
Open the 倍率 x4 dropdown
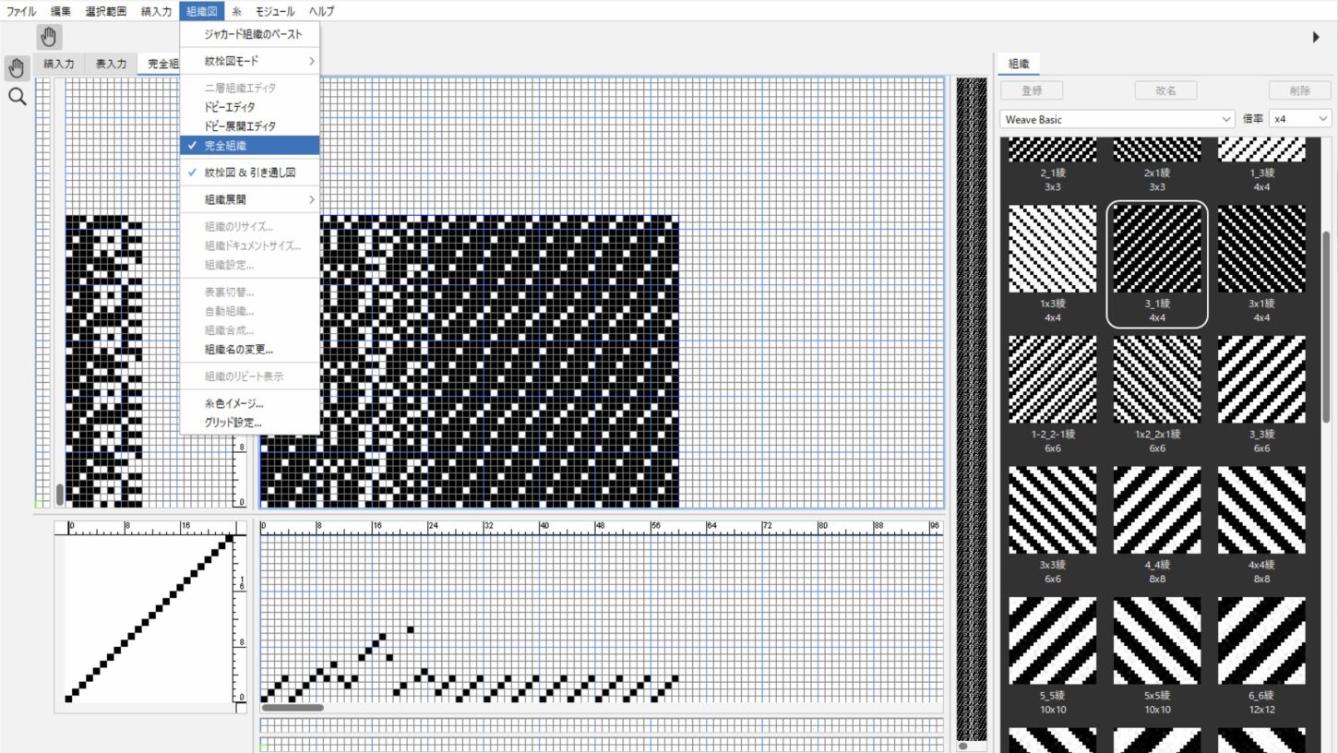(x=1299, y=119)
